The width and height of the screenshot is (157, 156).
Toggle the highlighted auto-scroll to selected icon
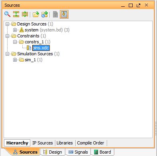click(x=64, y=14)
